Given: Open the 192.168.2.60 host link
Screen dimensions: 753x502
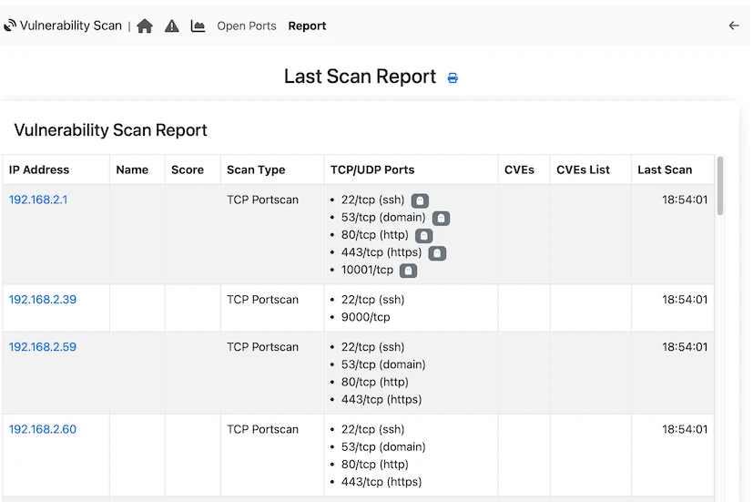Looking at the screenshot, I should click(43, 429).
